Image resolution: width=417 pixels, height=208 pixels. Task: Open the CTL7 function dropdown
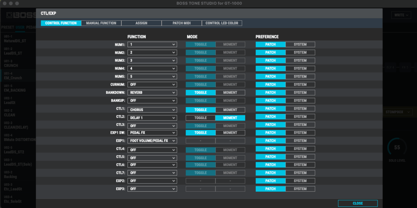point(152,173)
